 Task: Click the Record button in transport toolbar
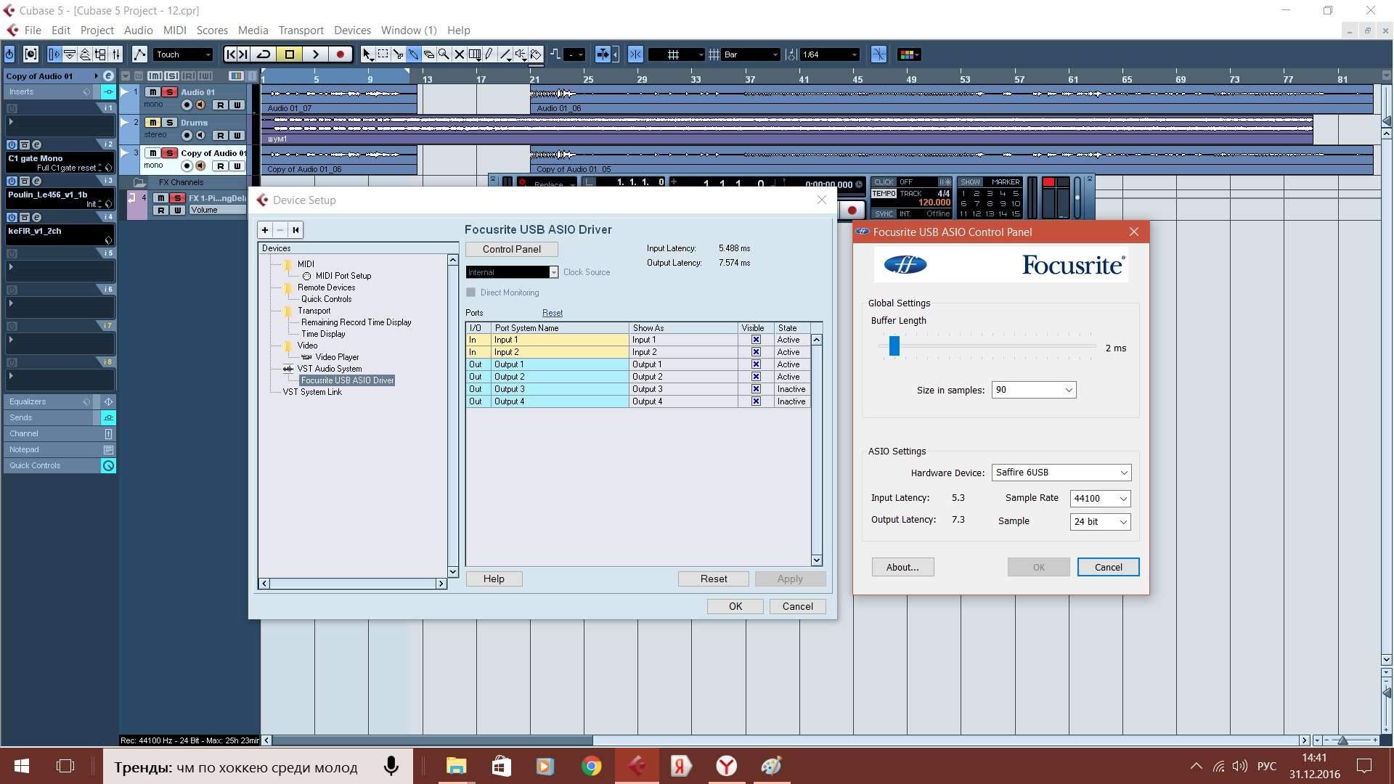point(340,54)
